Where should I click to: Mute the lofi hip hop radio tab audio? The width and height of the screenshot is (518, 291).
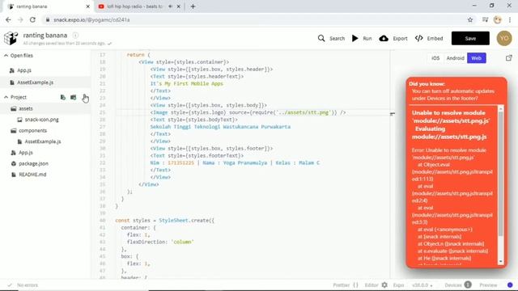(171, 6)
